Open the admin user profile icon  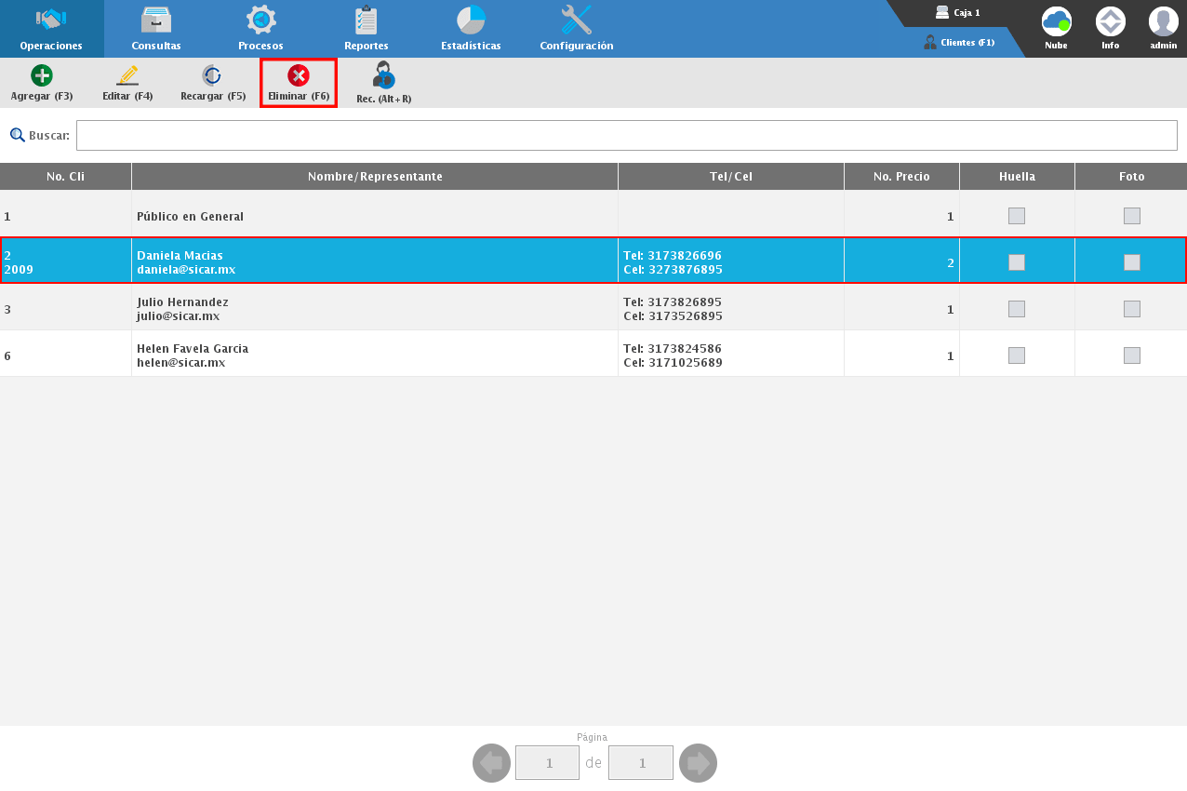coord(1163,21)
